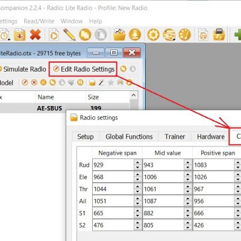Click the Edit Radio Settings button

coord(84,69)
